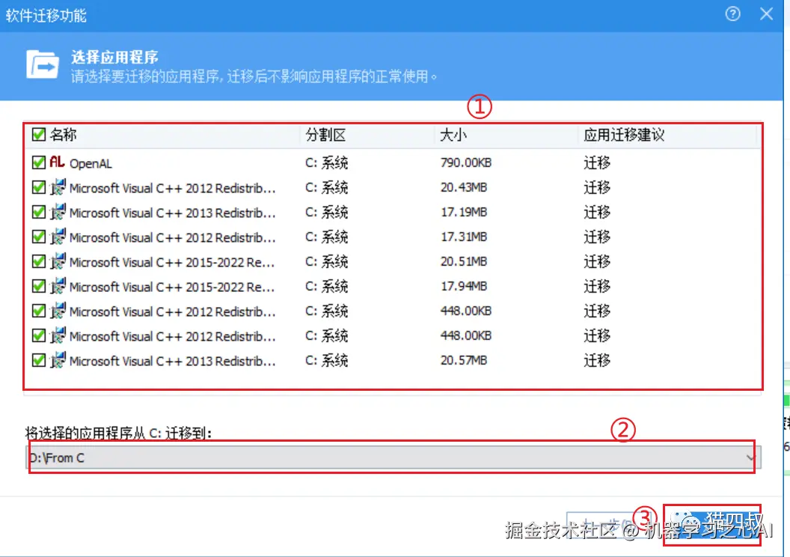Click the 20.51MB size value
The width and height of the screenshot is (790, 557).
464,261
